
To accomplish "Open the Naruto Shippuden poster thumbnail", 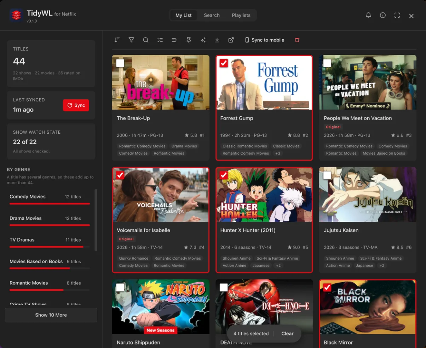I will pos(161,307).
